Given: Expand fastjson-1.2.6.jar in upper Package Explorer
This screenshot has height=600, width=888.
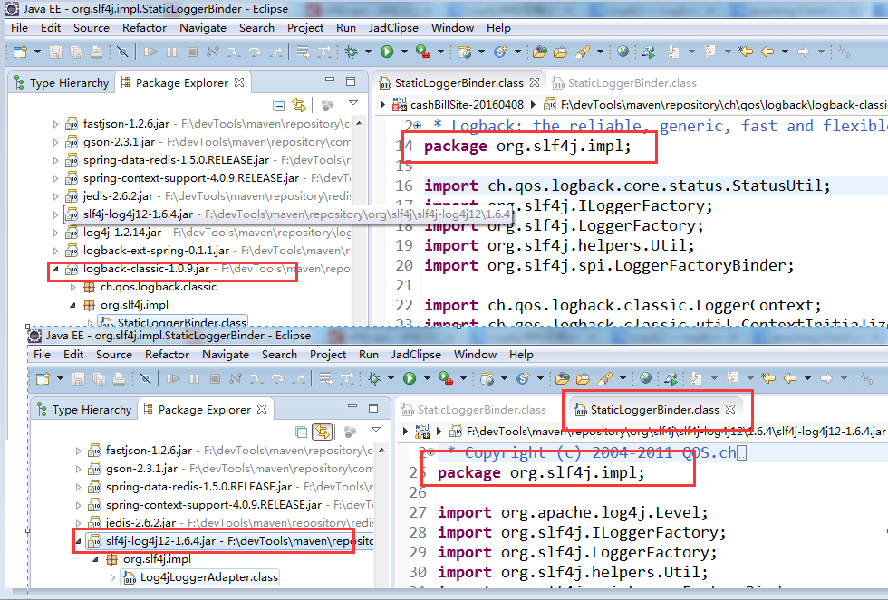Looking at the screenshot, I should pyautogui.click(x=55, y=124).
